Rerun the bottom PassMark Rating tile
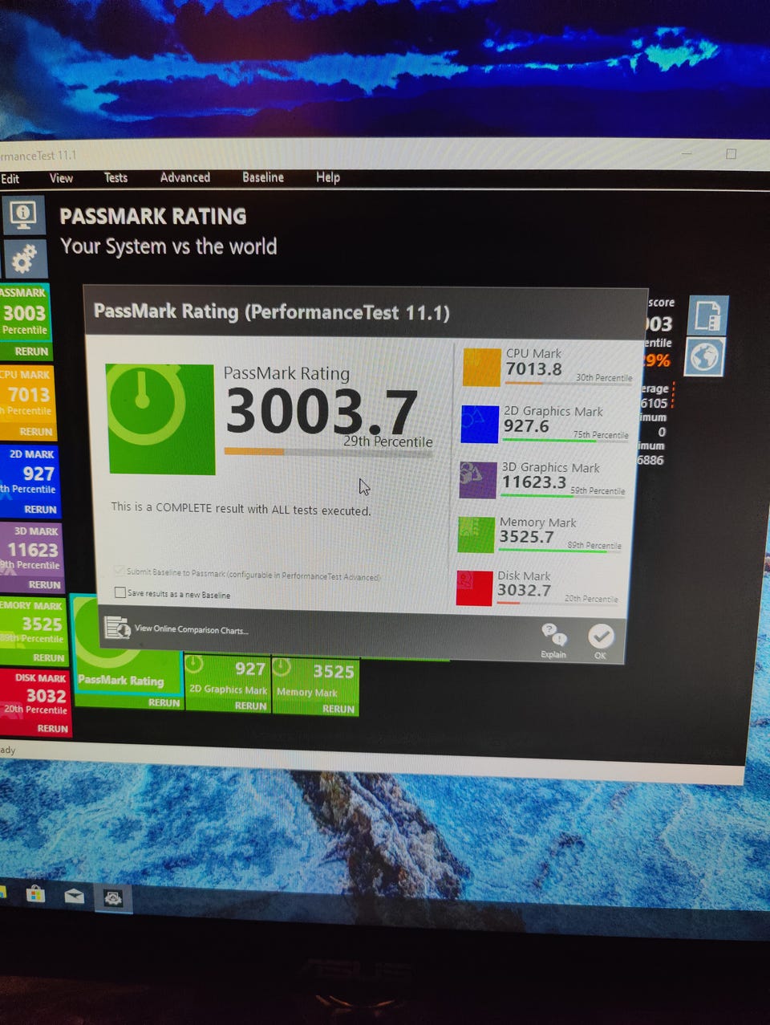 [164, 702]
